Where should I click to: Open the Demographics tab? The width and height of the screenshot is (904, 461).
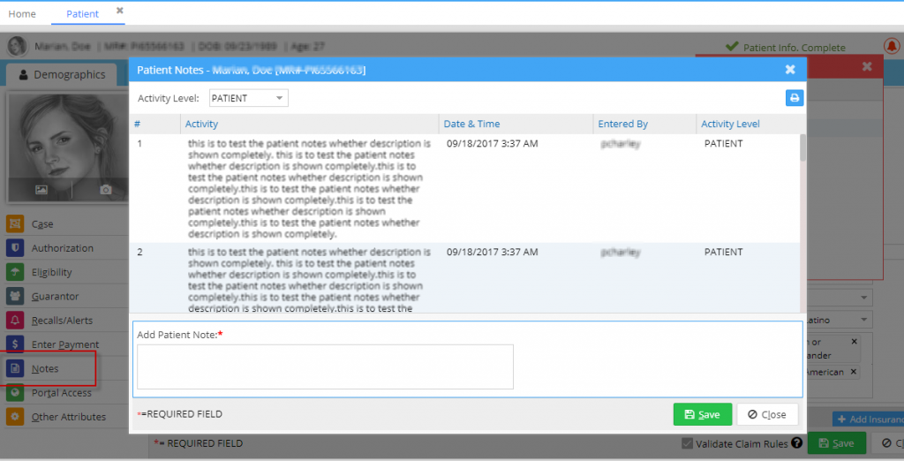point(63,74)
